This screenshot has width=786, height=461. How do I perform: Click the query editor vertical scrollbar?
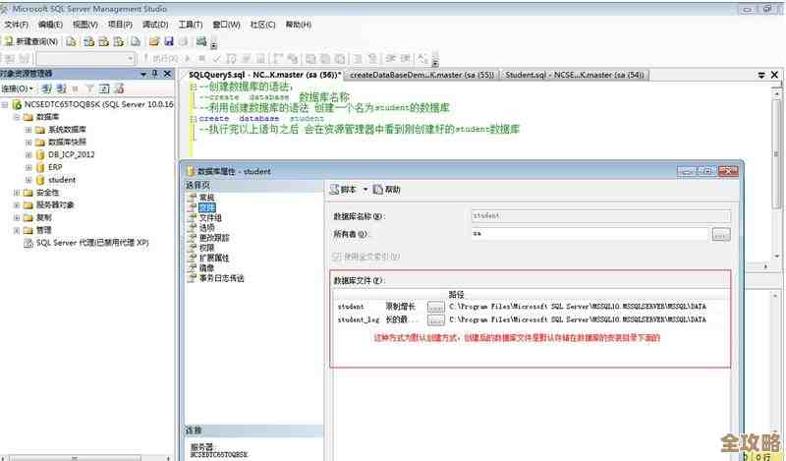(776, 176)
